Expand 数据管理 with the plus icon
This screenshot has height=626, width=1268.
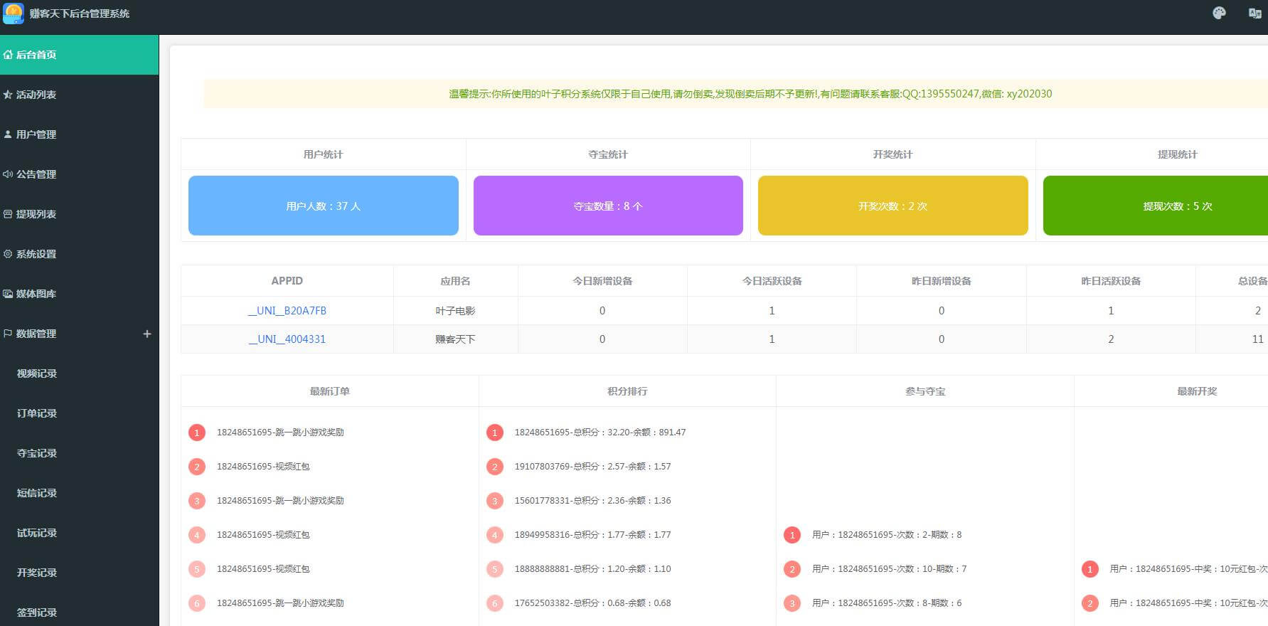(147, 334)
